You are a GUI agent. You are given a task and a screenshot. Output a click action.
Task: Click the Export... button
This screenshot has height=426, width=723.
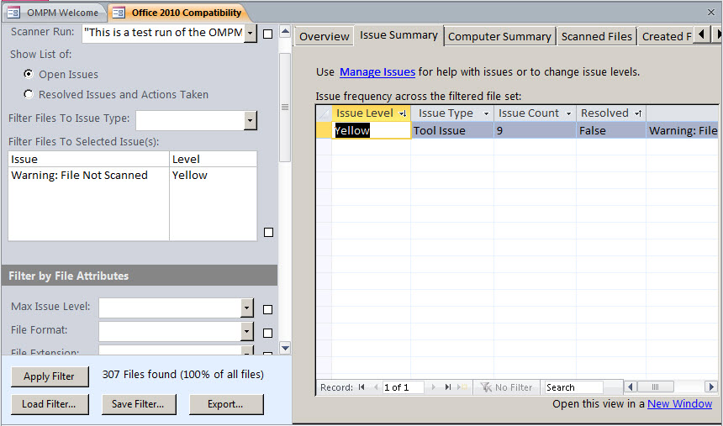click(x=226, y=404)
